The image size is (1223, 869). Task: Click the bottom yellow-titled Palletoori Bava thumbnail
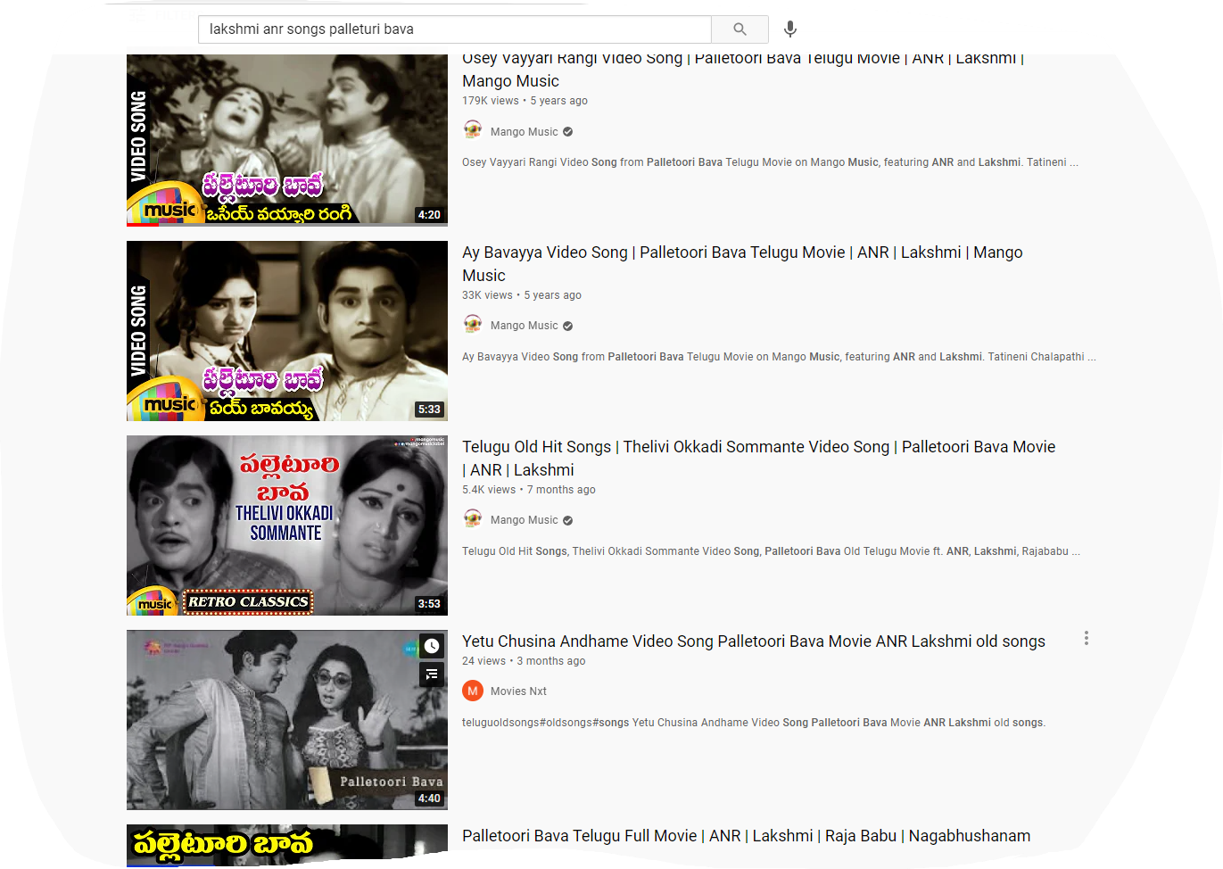pyautogui.click(x=287, y=846)
